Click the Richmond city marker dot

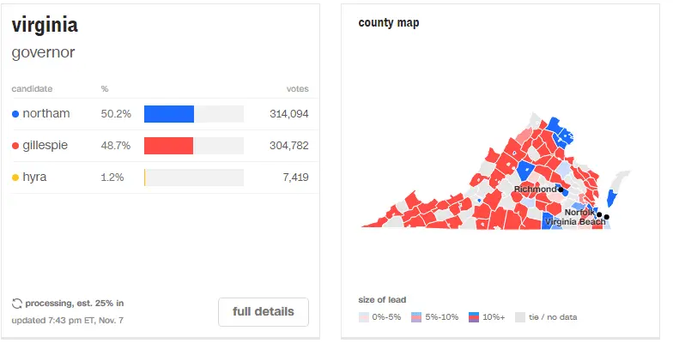click(x=561, y=189)
